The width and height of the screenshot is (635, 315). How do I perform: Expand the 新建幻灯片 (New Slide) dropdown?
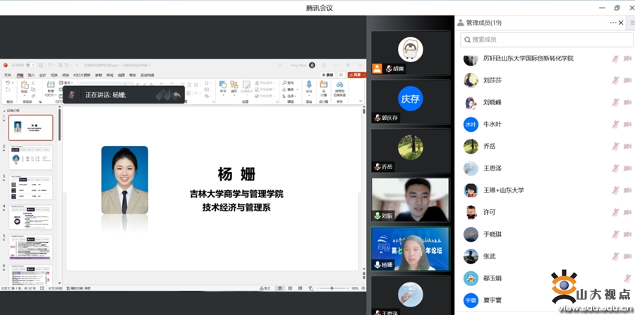(x=50, y=94)
